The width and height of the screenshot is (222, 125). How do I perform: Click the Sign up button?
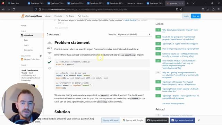(x=196, y=16)
